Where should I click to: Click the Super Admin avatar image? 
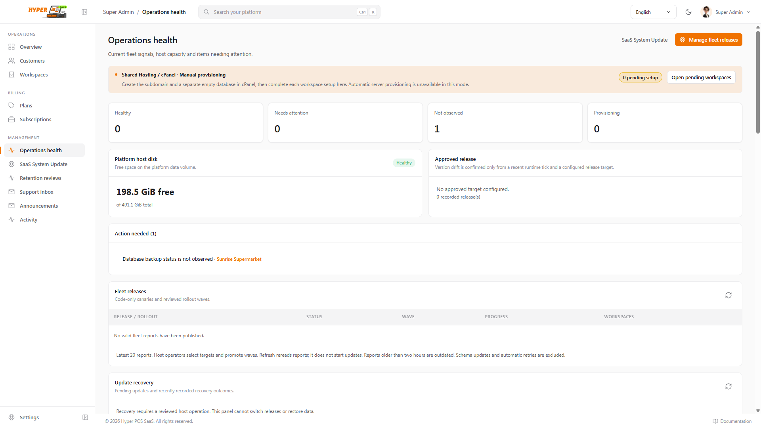coord(706,12)
